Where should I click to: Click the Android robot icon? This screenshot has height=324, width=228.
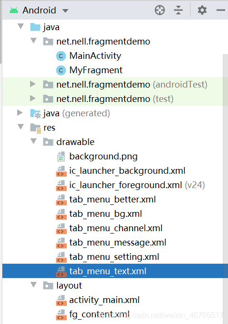point(14,10)
